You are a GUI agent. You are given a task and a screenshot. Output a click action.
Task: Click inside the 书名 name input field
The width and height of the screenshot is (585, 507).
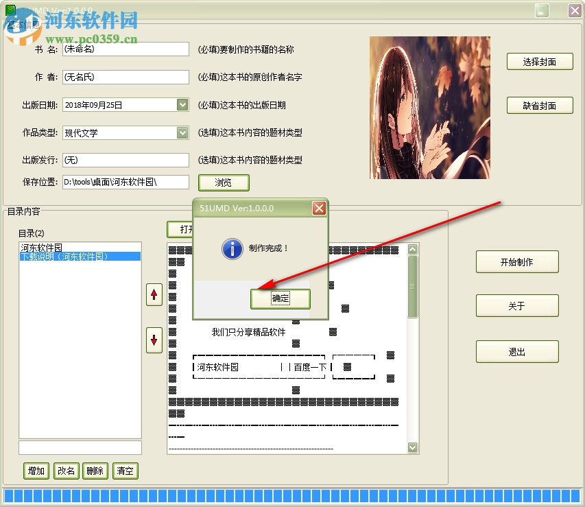[x=126, y=49]
